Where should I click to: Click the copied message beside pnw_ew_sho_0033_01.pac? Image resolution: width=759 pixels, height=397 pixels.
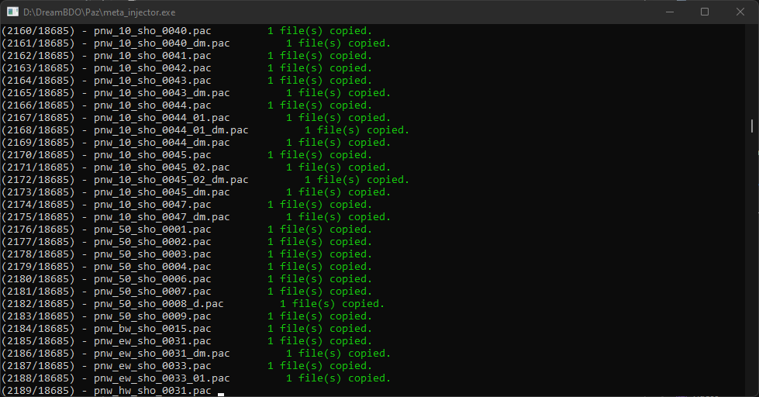click(x=338, y=378)
